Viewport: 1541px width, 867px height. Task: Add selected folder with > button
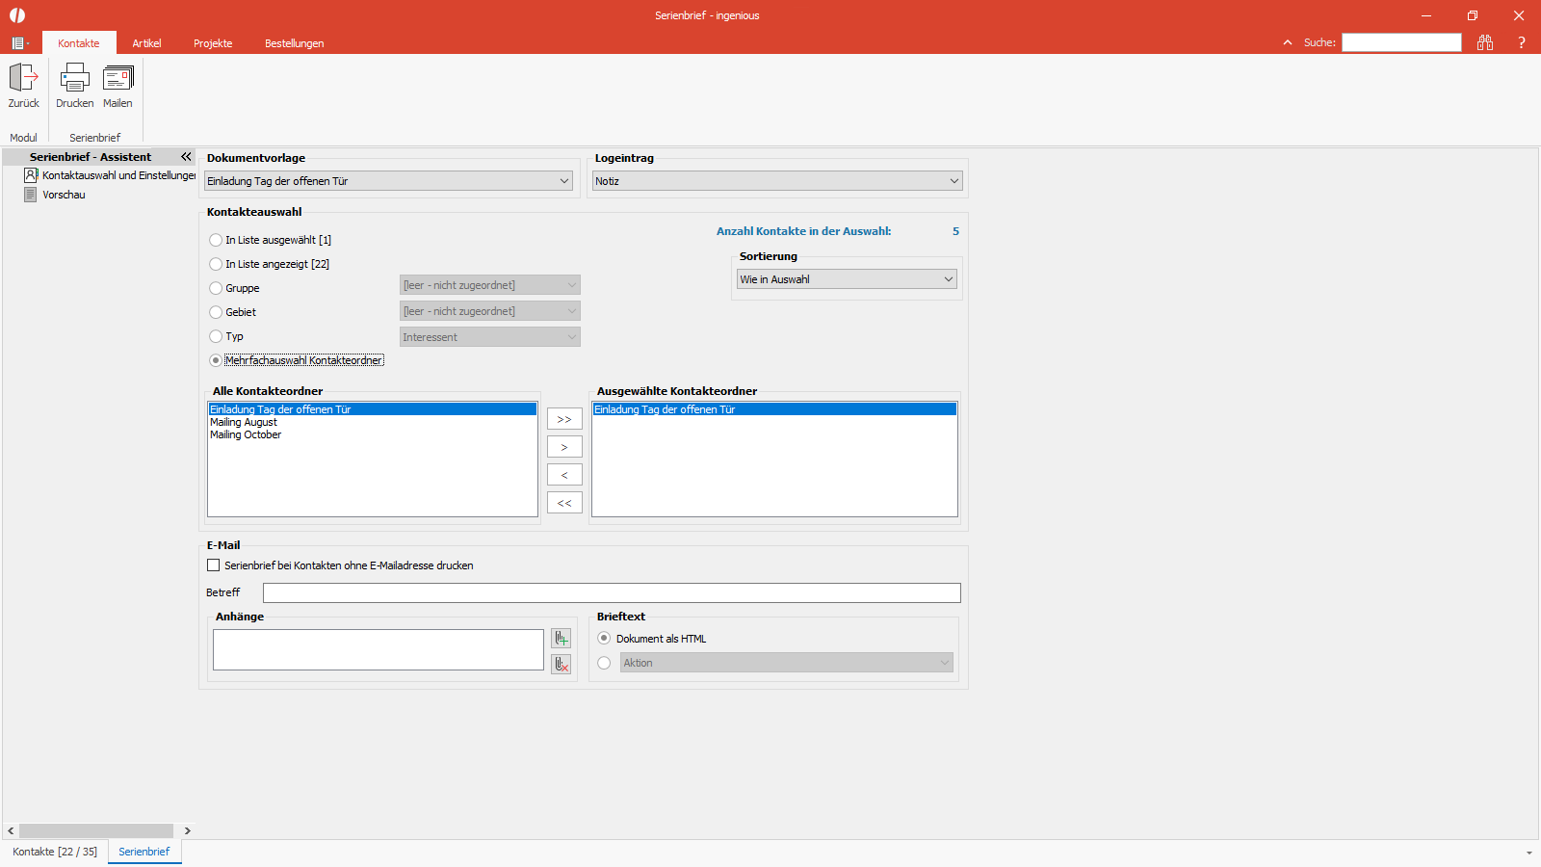(x=564, y=447)
